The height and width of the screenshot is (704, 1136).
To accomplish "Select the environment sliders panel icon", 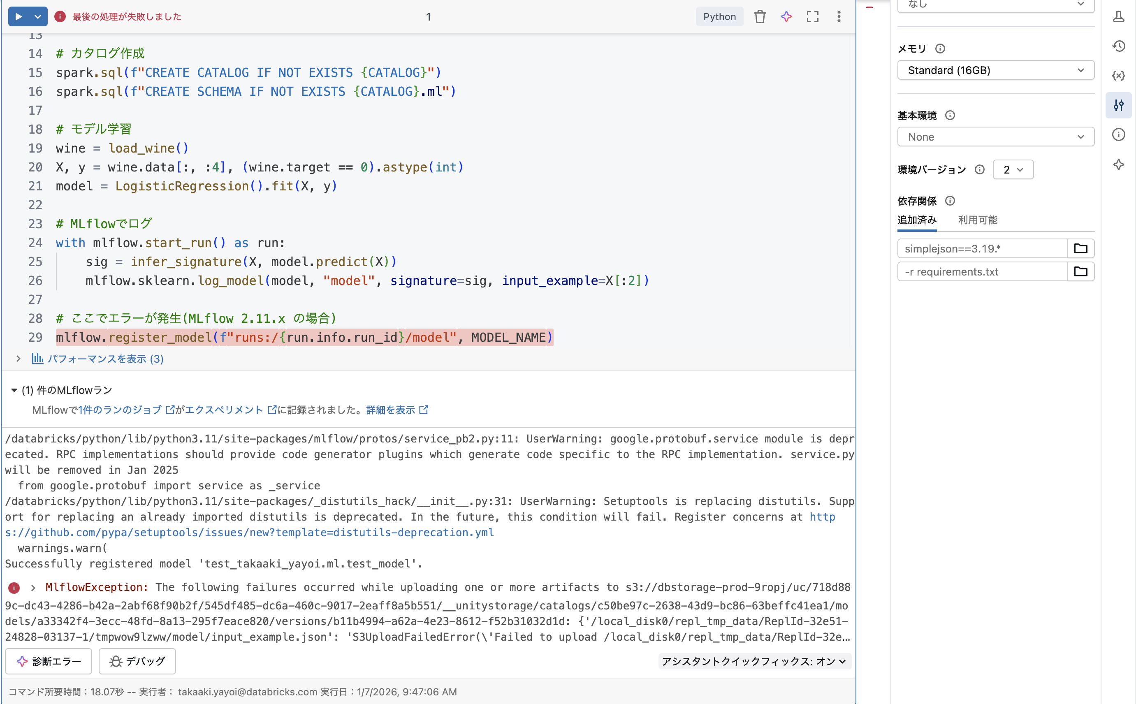I will (1119, 105).
